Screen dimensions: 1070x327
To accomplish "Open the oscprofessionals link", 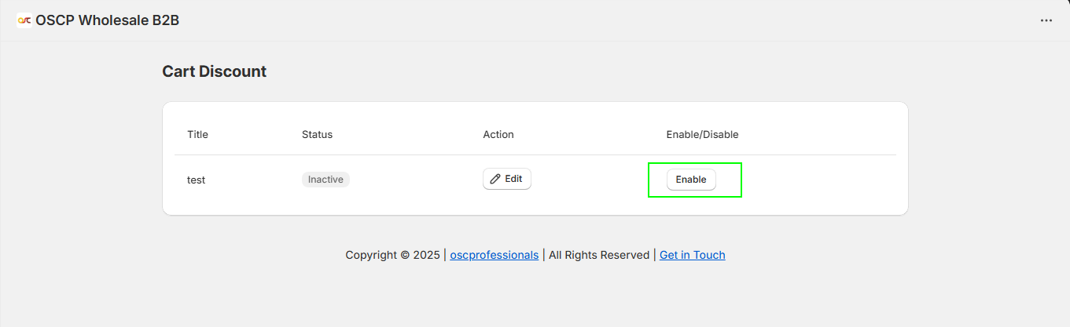I will (x=495, y=255).
